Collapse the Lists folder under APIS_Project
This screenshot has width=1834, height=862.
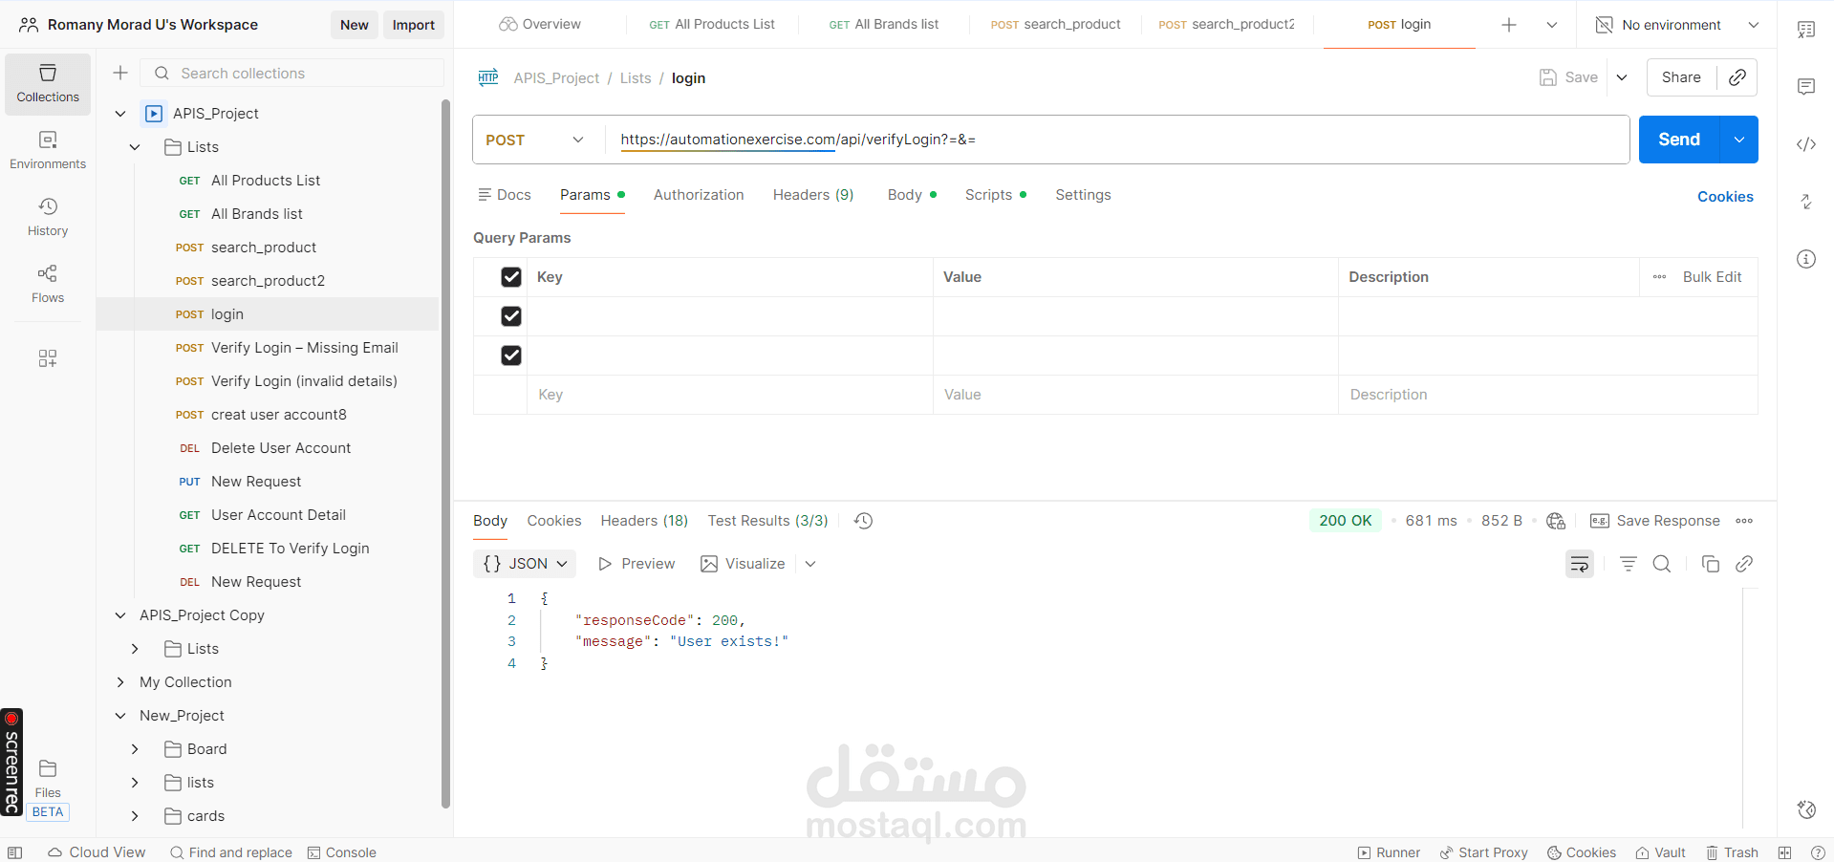[135, 147]
